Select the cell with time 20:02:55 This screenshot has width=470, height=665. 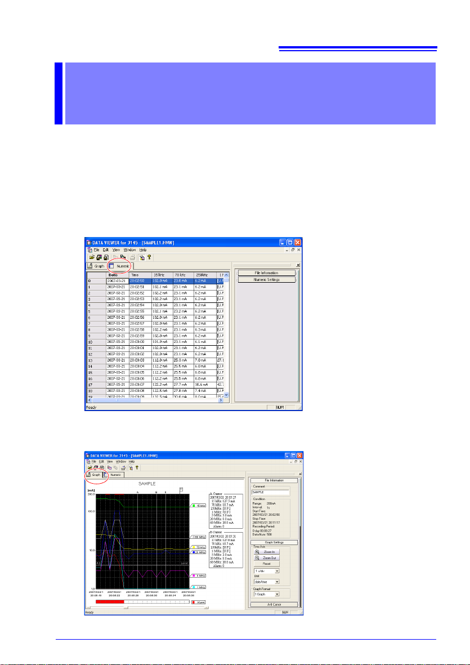point(140,311)
